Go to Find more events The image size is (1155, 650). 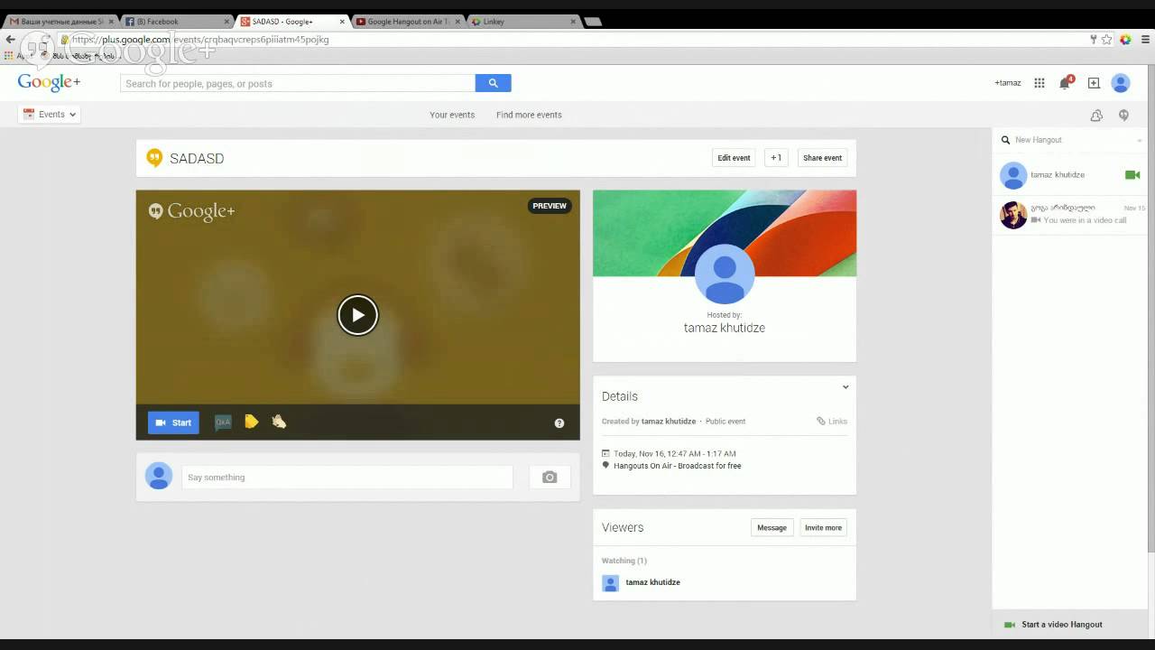(x=529, y=115)
